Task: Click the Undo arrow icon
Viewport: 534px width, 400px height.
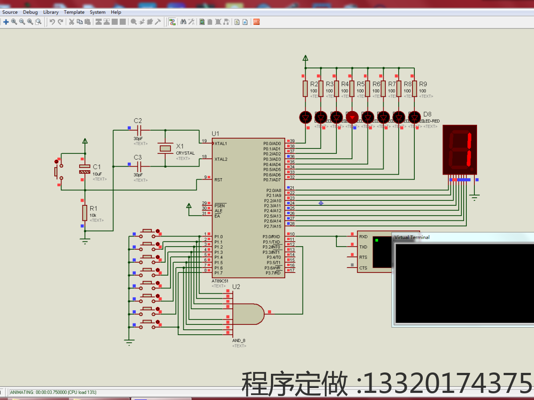Action: coord(52,22)
